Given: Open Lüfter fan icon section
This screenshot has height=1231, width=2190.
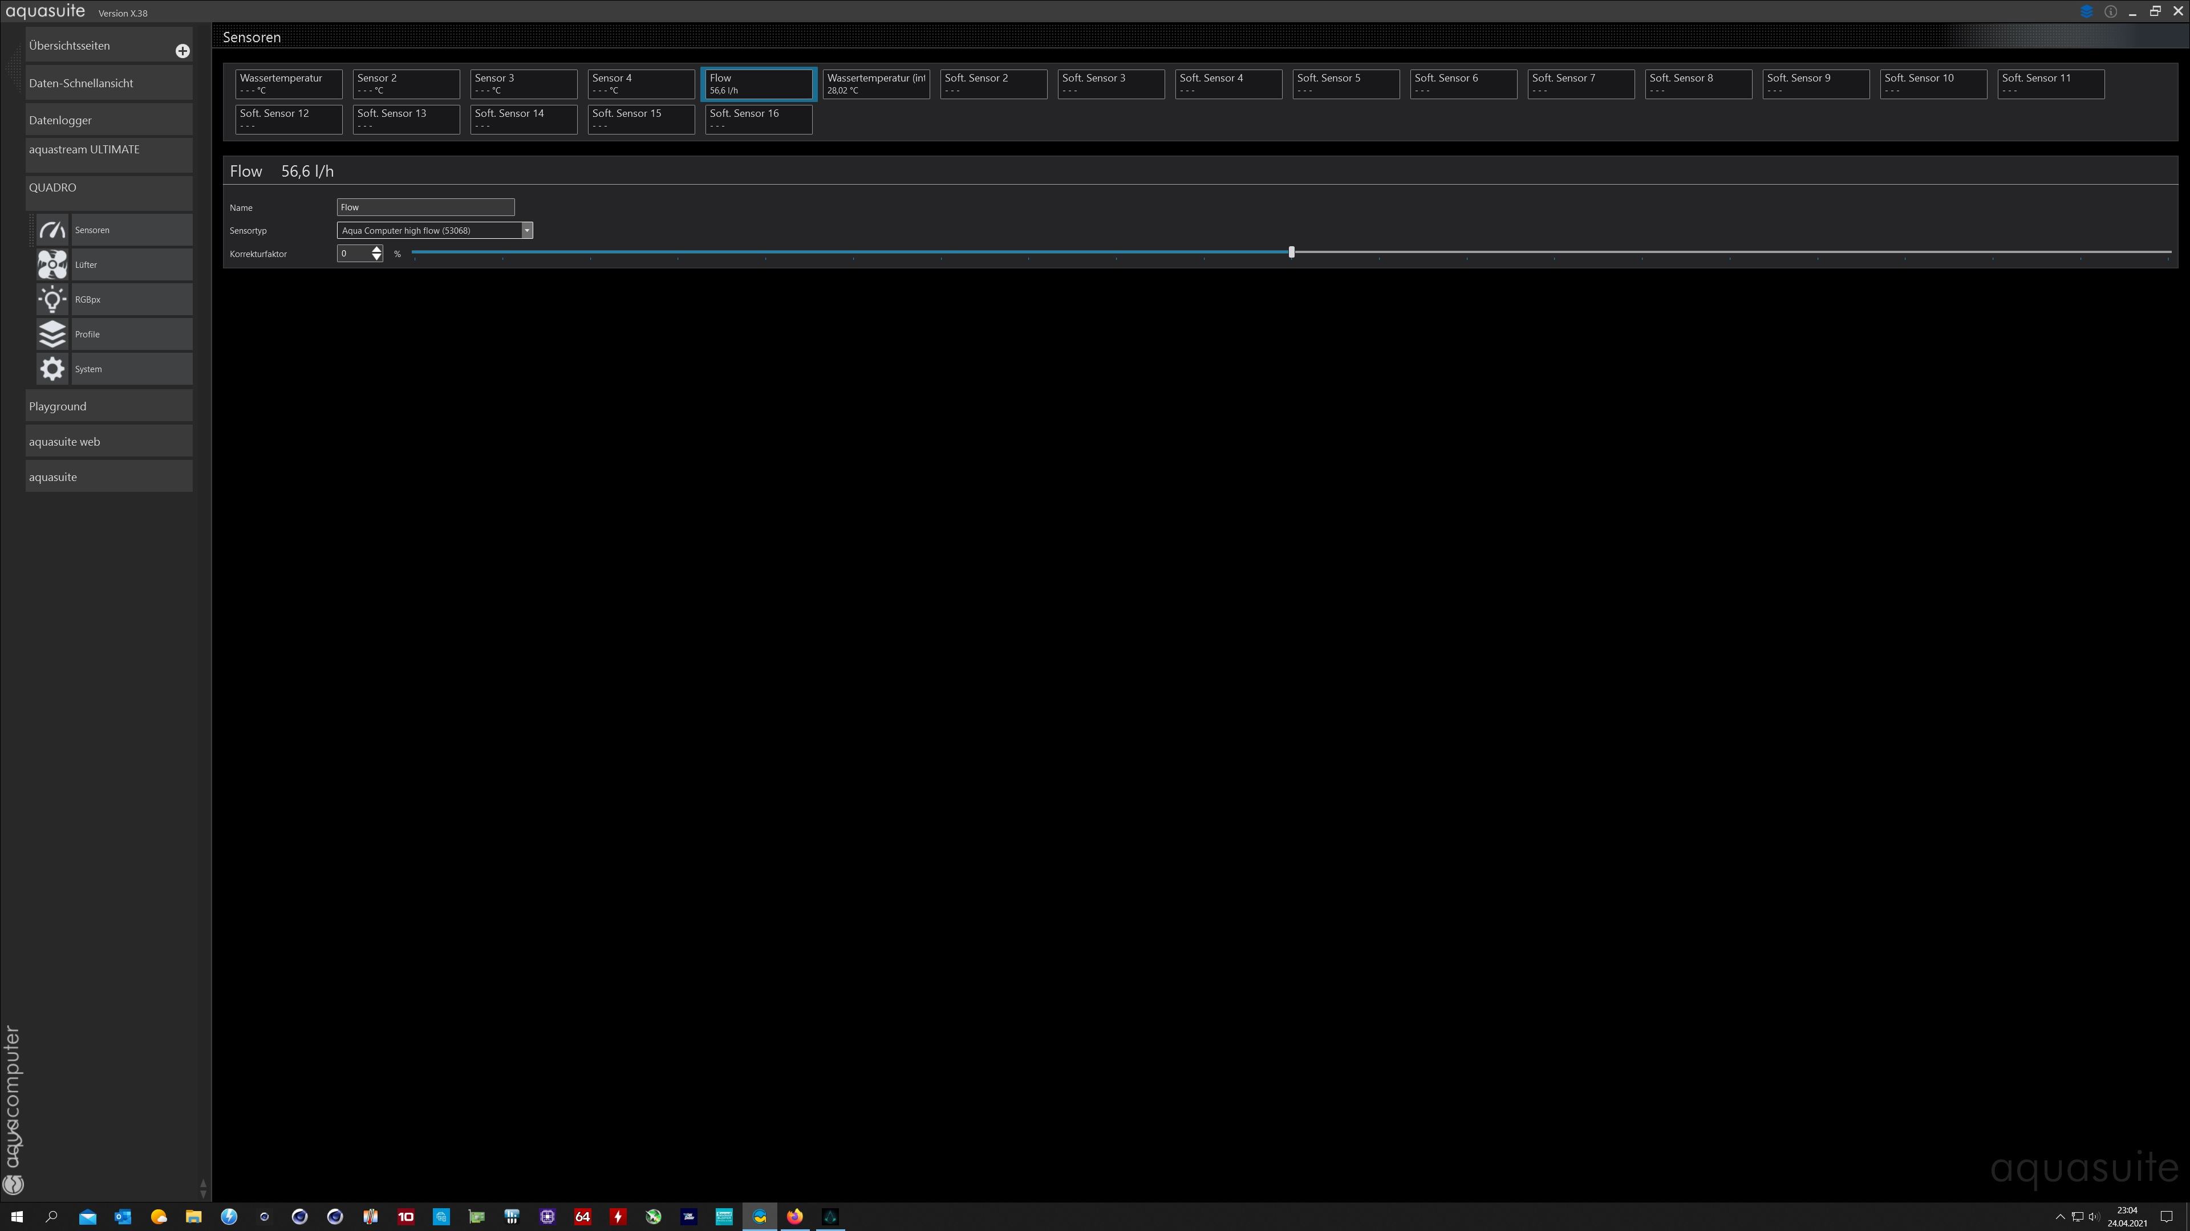Looking at the screenshot, I should pos(52,265).
